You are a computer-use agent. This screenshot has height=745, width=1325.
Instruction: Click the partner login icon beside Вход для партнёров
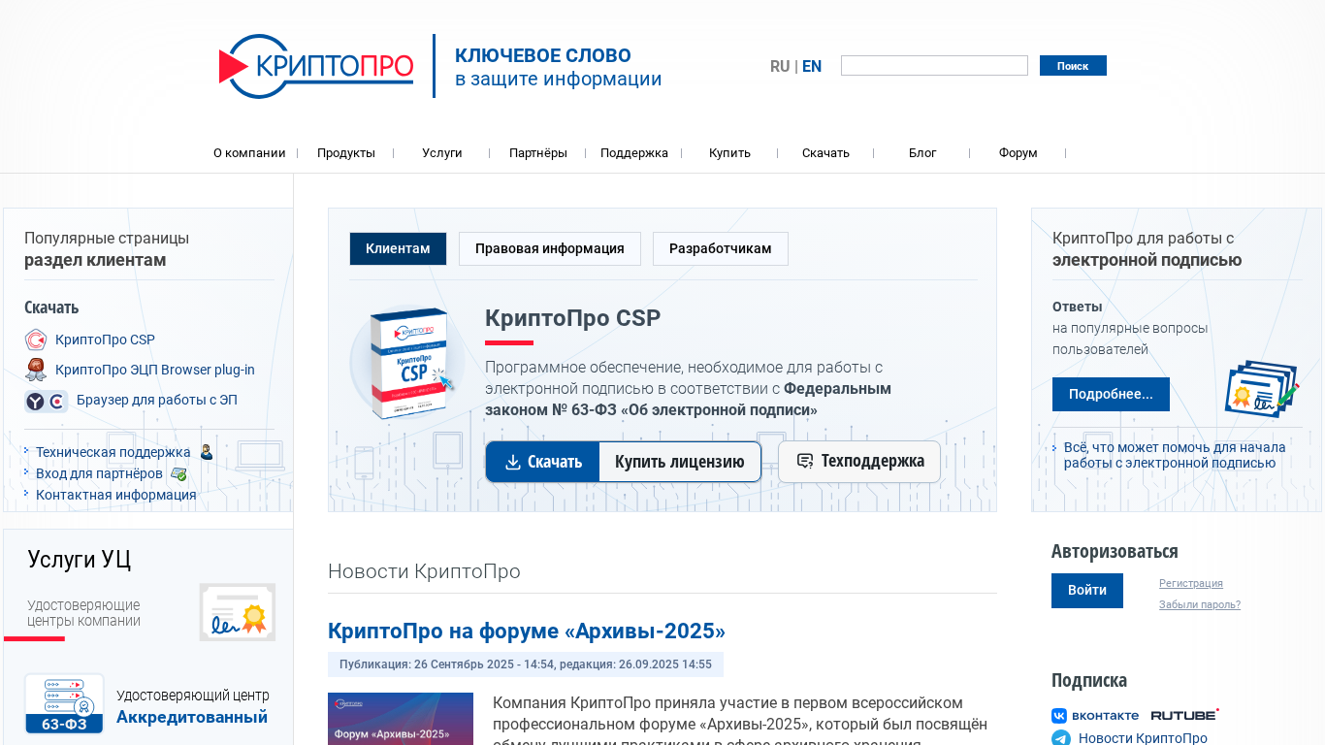tap(178, 474)
